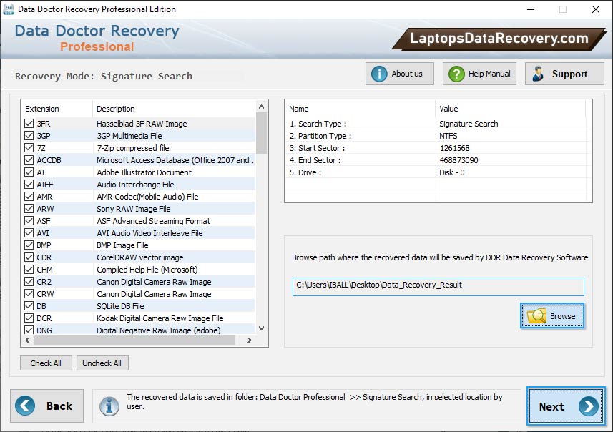The height and width of the screenshot is (432, 613).
Task: Click SQLite DB File description
Action: pyautogui.click(x=120, y=306)
